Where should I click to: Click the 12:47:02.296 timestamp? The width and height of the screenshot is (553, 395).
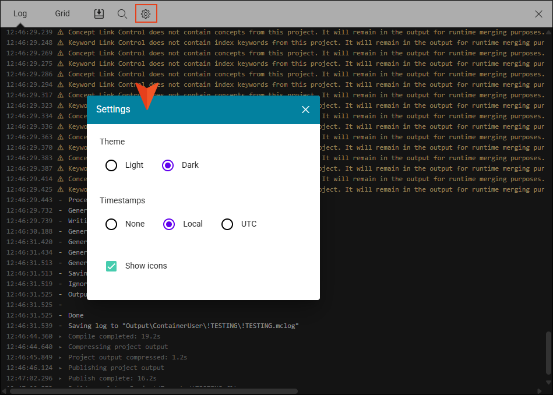click(x=29, y=379)
